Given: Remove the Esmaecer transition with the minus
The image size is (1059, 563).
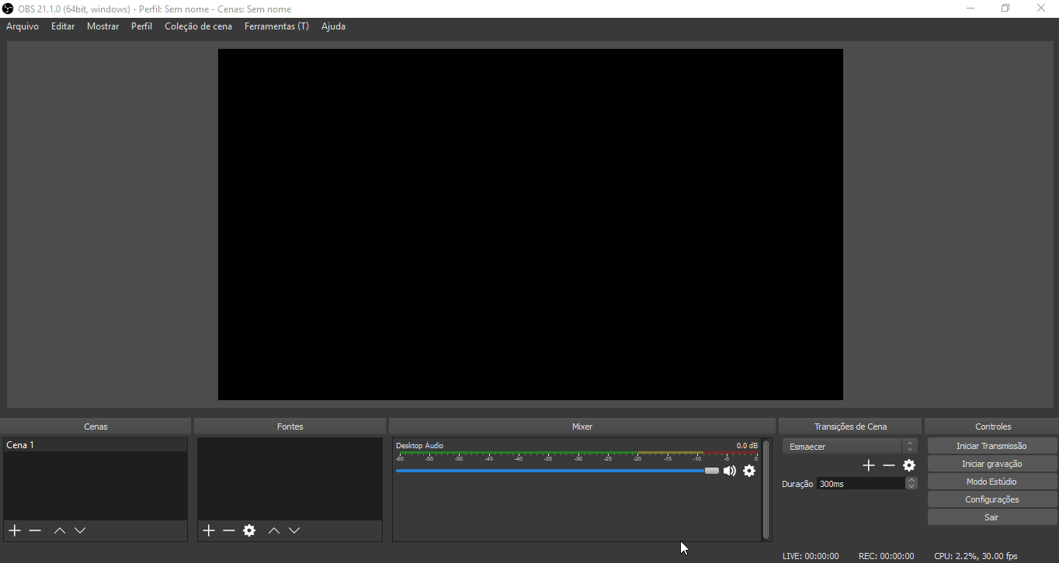Looking at the screenshot, I should click(x=888, y=465).
